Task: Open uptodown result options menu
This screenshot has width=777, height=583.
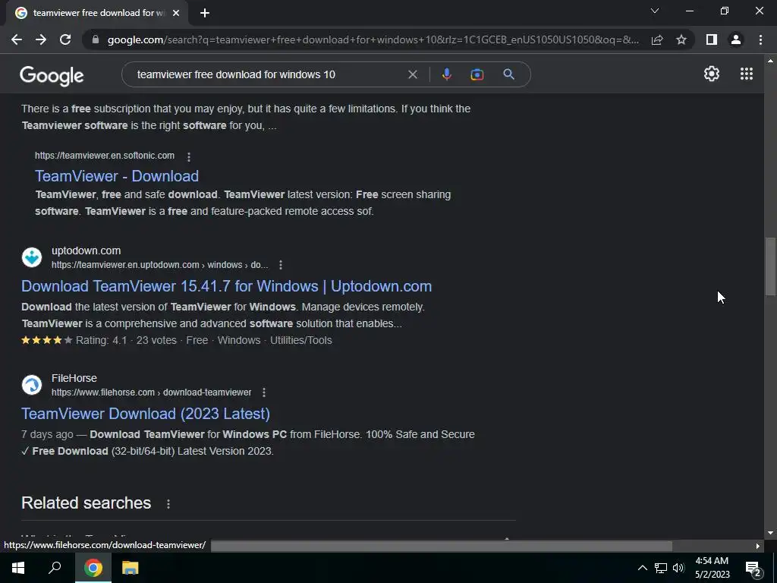Action: [281, 265]
